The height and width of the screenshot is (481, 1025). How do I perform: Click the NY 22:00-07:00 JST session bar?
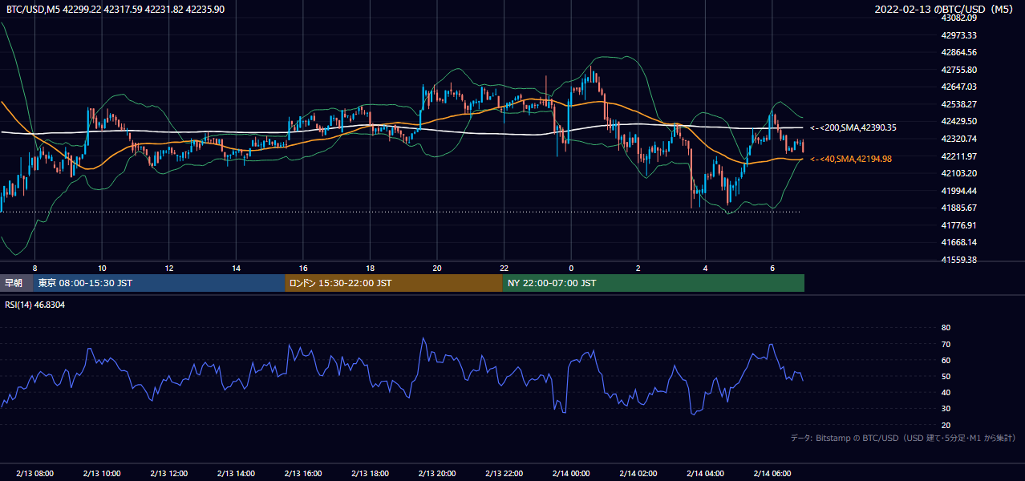pyautogui.click(x=654, y=283)
